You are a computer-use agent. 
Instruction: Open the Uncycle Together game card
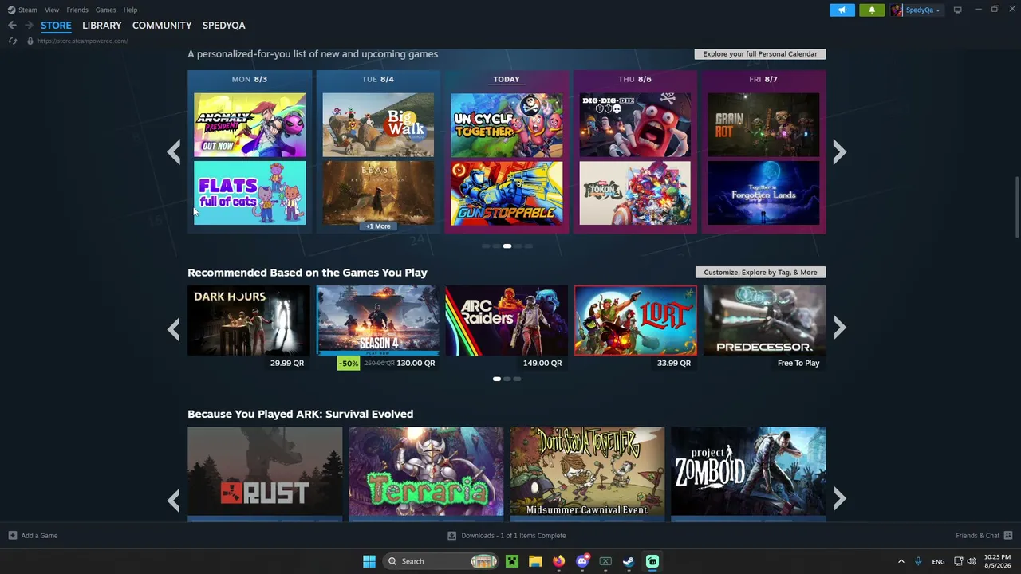coord(507,125)
